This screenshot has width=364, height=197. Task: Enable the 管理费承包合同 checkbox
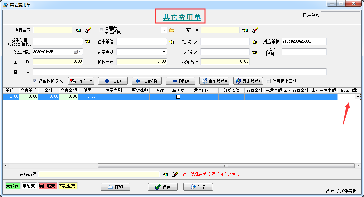tap(101, 30)
